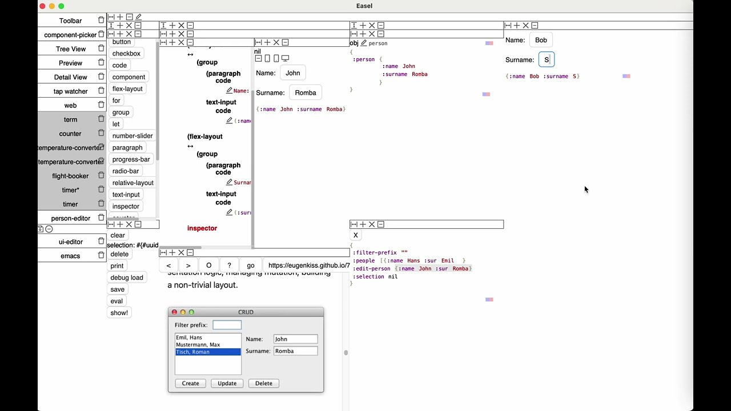731x411 pixels.
Task: Click trash icon beside term
Action: (101, 119)
